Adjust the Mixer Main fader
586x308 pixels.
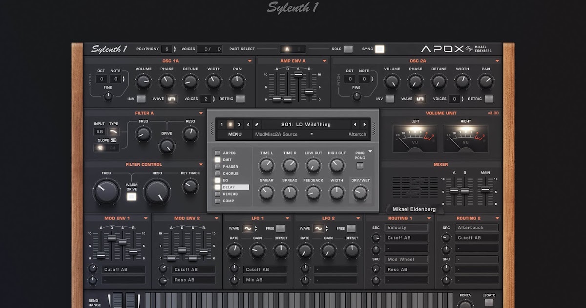pos(485,190)
